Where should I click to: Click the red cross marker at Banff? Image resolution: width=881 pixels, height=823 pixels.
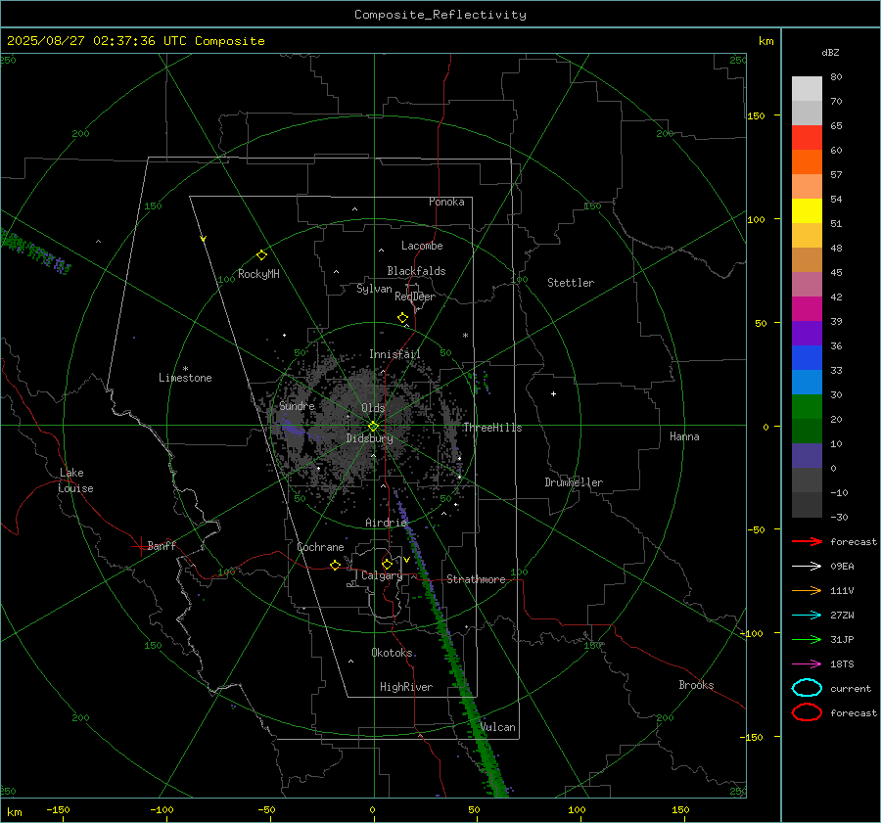[x=140, y=546]
